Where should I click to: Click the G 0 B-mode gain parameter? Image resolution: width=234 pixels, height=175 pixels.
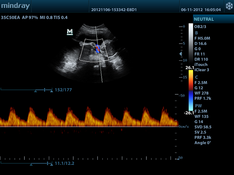tap(198, 49)
